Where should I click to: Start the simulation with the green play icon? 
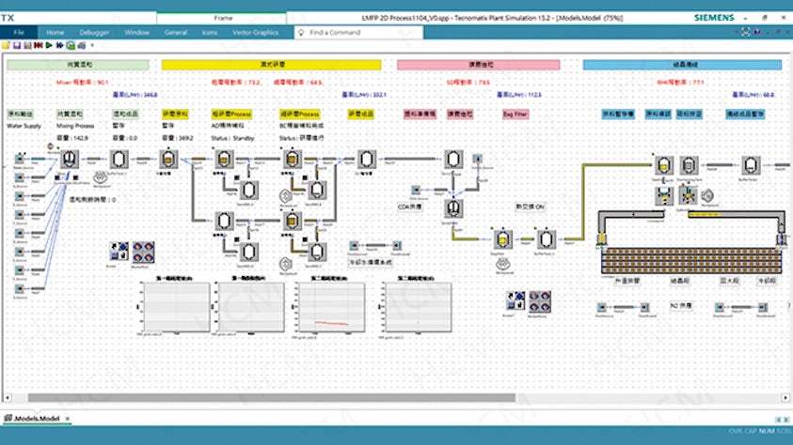(49, 45)
